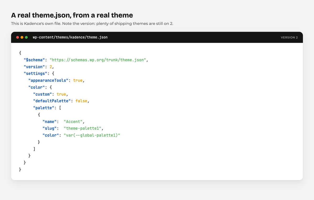This screenshot has width=314, height=200.
Task: Click the "$schema" key
Action: point(34,60)
